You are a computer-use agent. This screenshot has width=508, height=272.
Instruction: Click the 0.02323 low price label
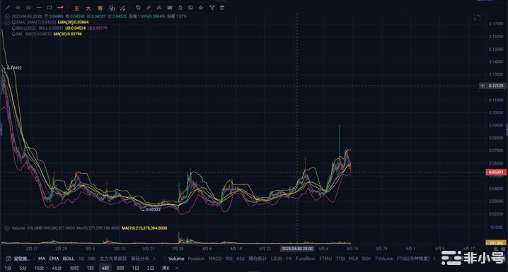153,210
